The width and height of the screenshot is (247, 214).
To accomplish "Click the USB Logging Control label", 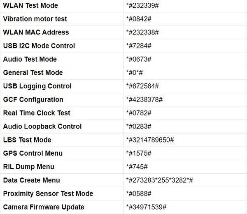I will (37, 86).
